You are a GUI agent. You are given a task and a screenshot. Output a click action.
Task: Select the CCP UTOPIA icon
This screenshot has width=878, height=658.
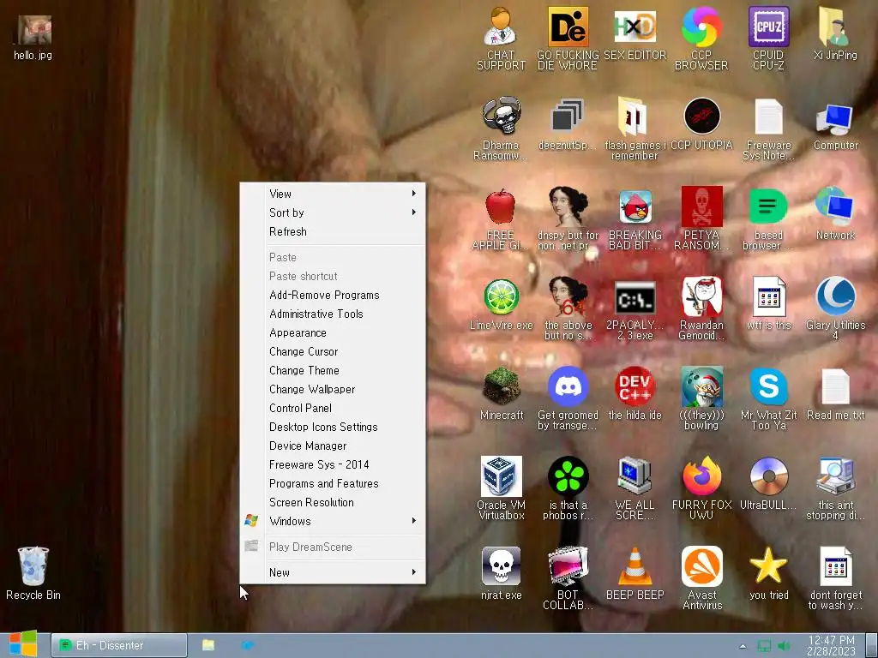click(x=701, y=124)
